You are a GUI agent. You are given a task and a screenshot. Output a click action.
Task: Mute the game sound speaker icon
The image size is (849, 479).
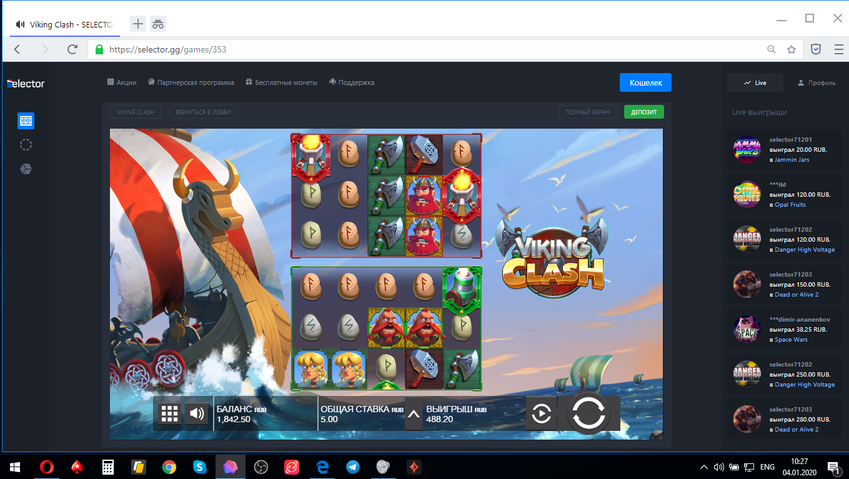[197, 413]
